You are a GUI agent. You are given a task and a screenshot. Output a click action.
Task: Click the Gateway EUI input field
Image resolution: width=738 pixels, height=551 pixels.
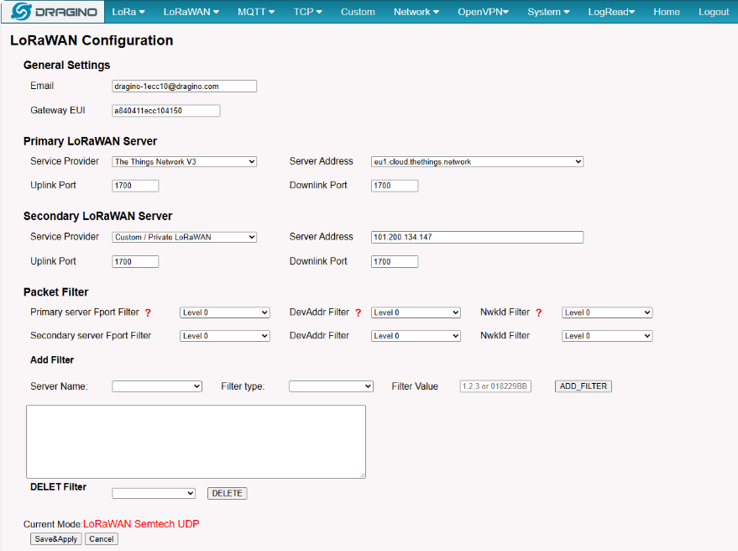click(166, 111)
